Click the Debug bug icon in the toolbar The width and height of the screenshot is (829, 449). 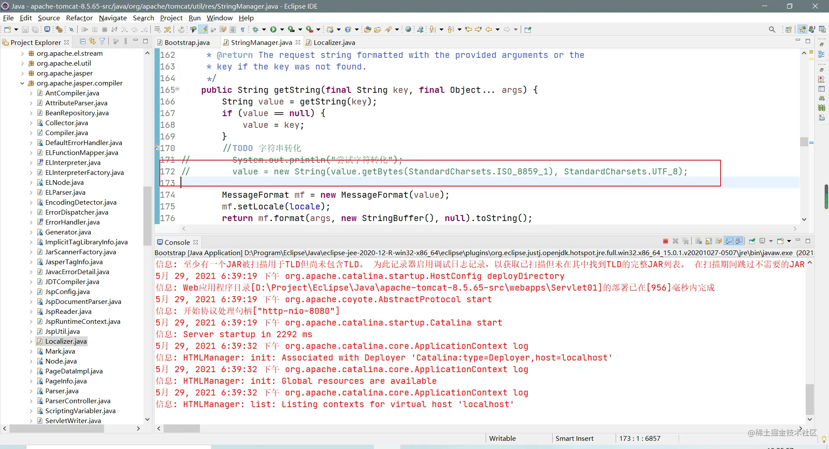pos(255,29)
